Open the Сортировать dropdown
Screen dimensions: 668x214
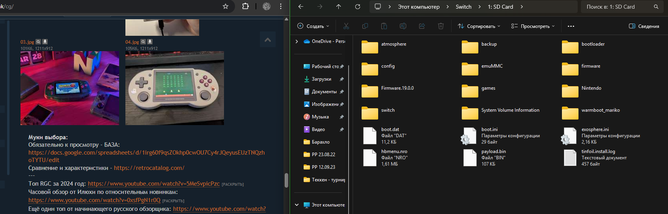point(479,26)
